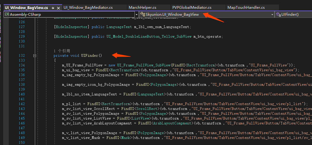Select the MapTouchHandler.cs tab

[x=246, y=8]
